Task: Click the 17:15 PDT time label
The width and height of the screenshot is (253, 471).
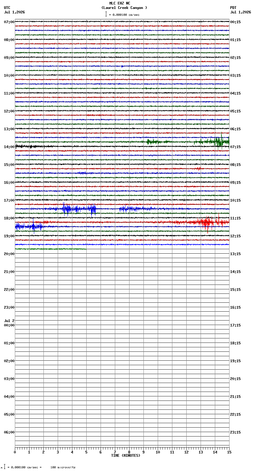Action: 235,325
